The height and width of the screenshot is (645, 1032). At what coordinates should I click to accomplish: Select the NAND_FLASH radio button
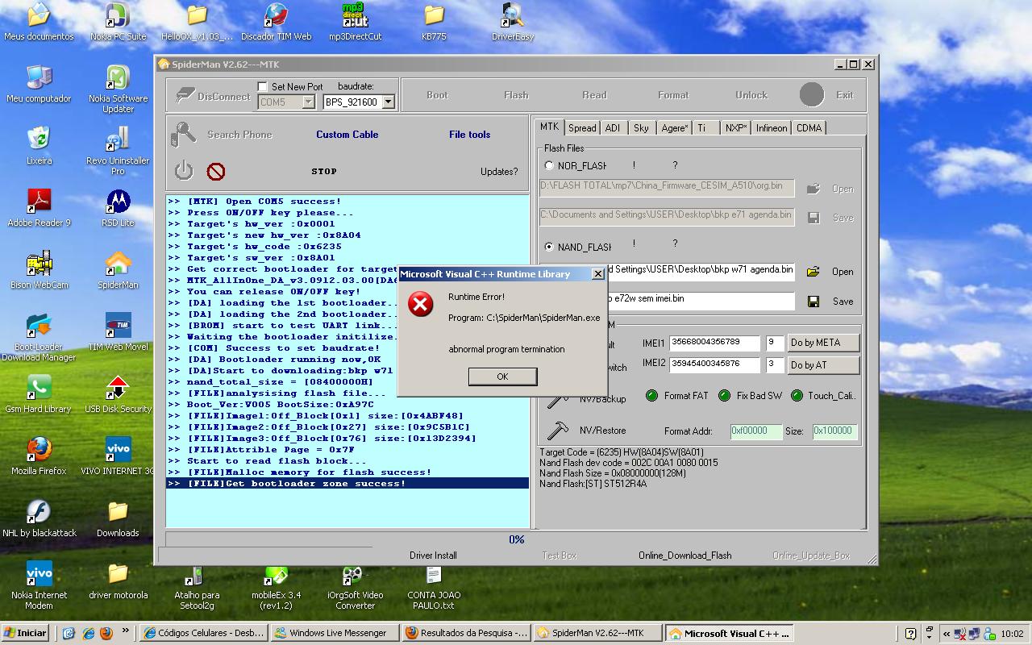coord(549,247)
